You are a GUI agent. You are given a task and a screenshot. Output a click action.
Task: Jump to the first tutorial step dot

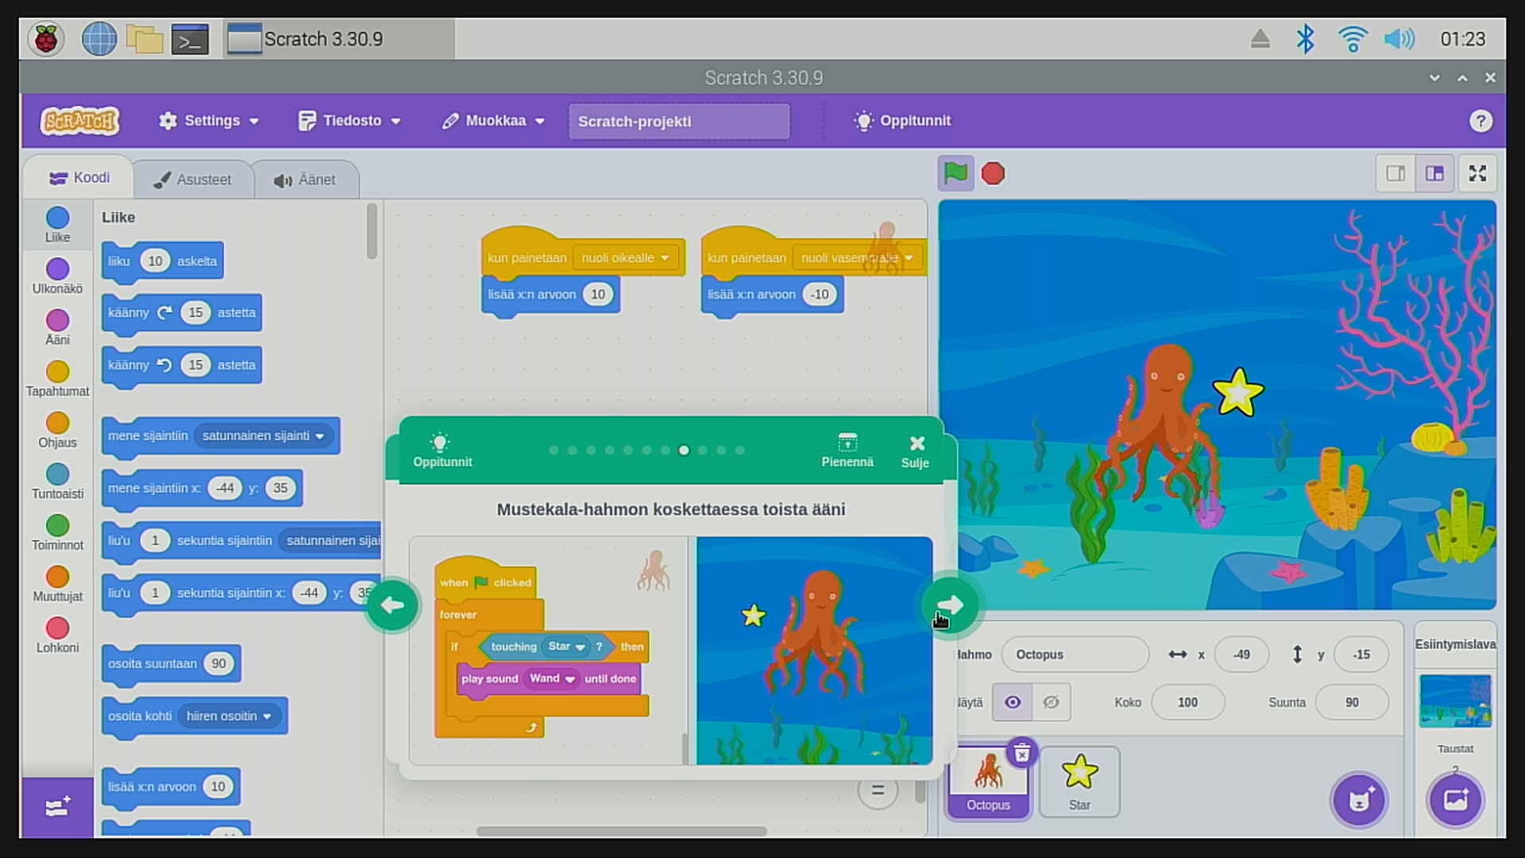(554, 450)
